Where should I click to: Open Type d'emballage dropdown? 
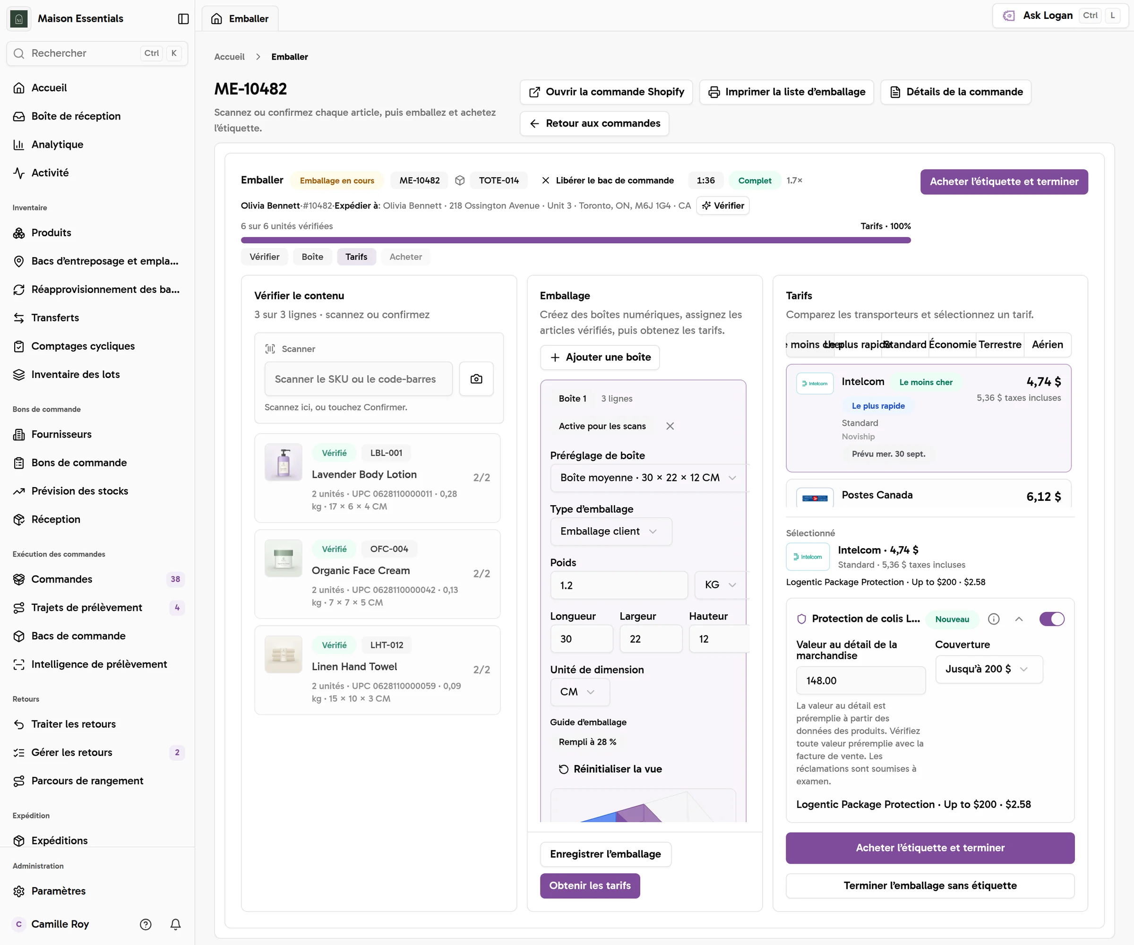[611, 532]
